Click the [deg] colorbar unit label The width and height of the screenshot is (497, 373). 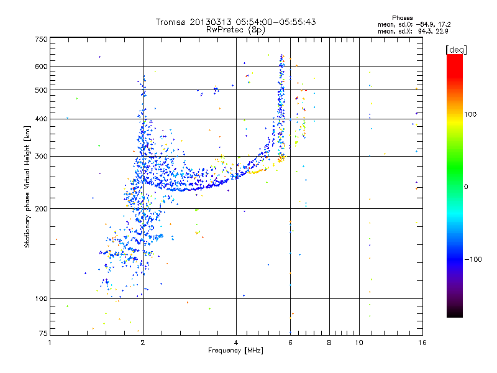456,50
